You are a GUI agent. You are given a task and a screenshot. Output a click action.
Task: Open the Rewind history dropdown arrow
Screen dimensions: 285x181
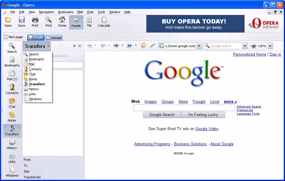tap(95, 45)
